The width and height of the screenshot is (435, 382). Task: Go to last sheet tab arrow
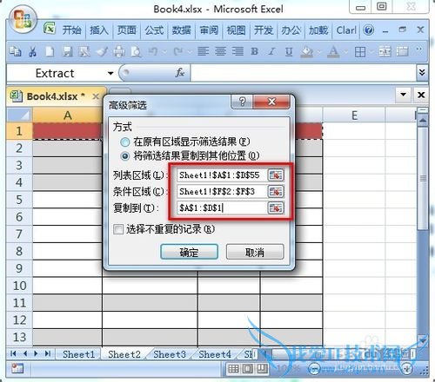(48, 353)
